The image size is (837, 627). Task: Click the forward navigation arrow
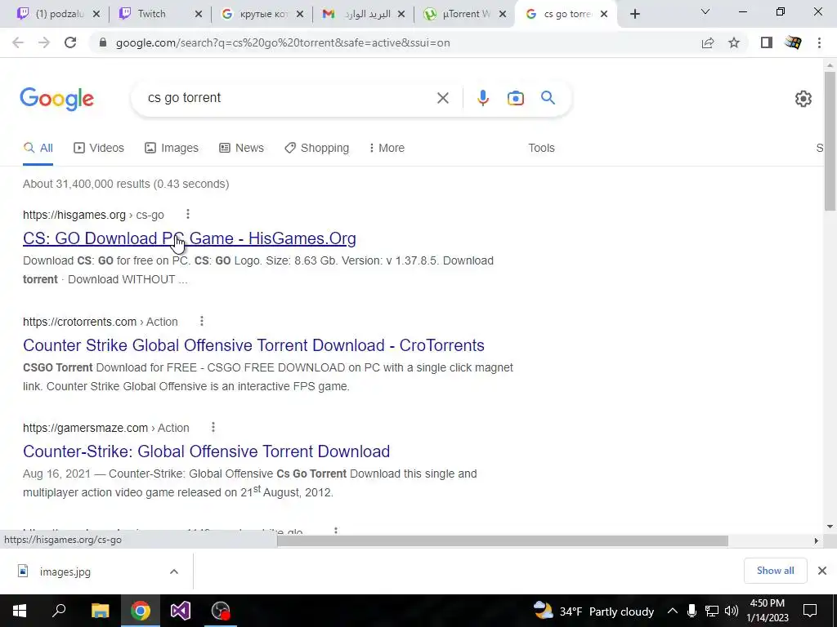[44, 42]
